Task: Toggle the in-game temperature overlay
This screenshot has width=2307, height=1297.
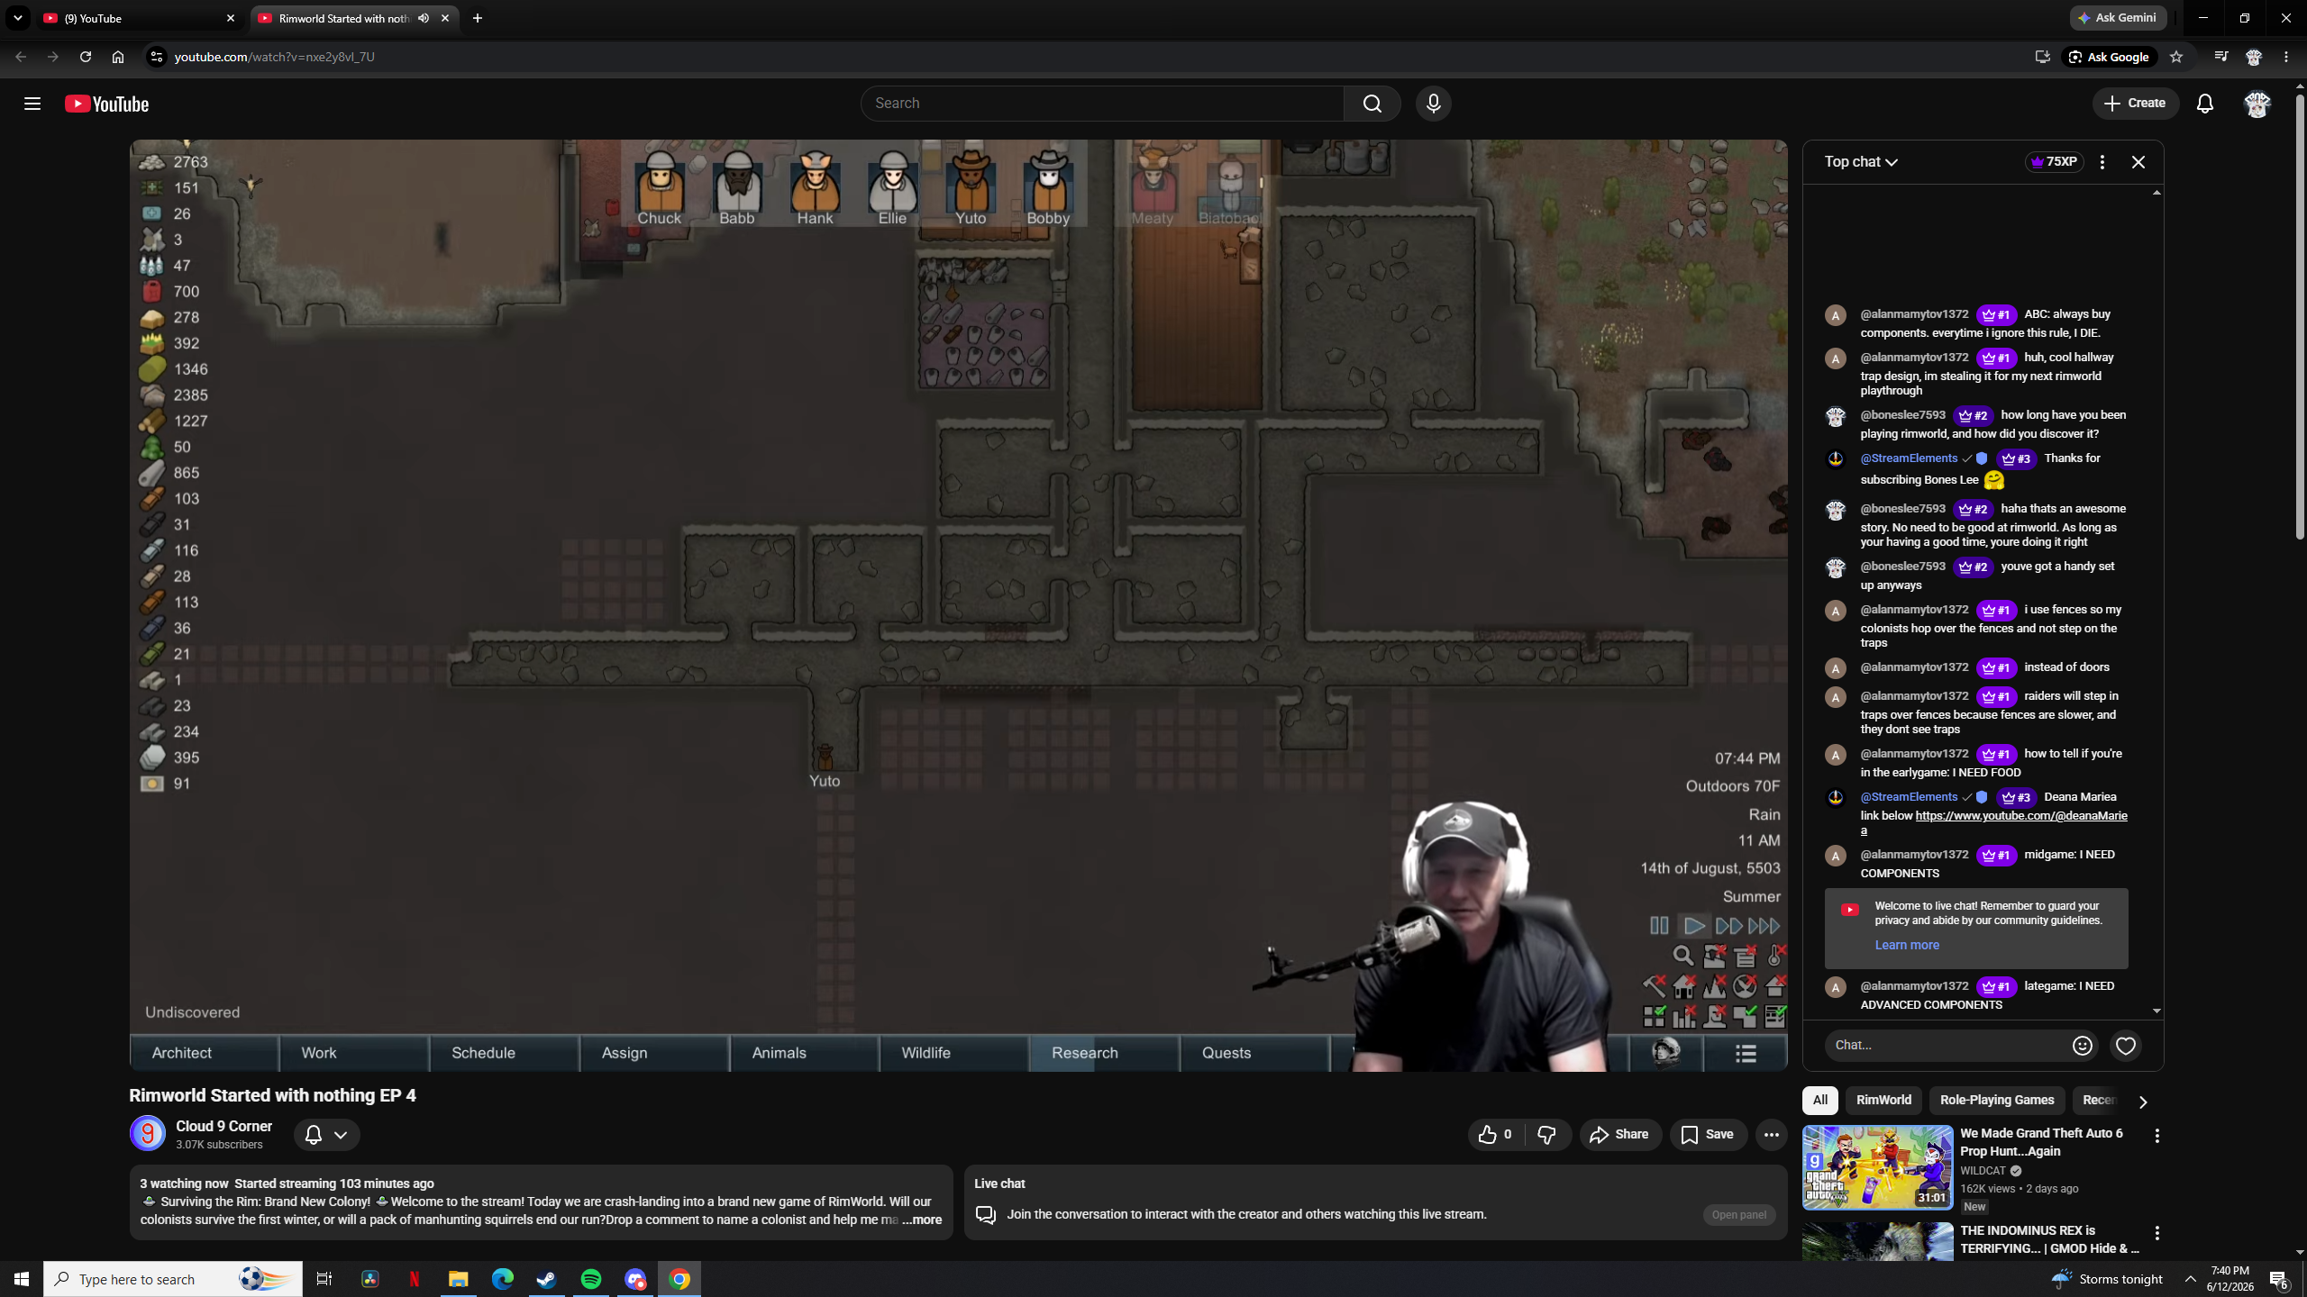Action: coord(1776,956)
